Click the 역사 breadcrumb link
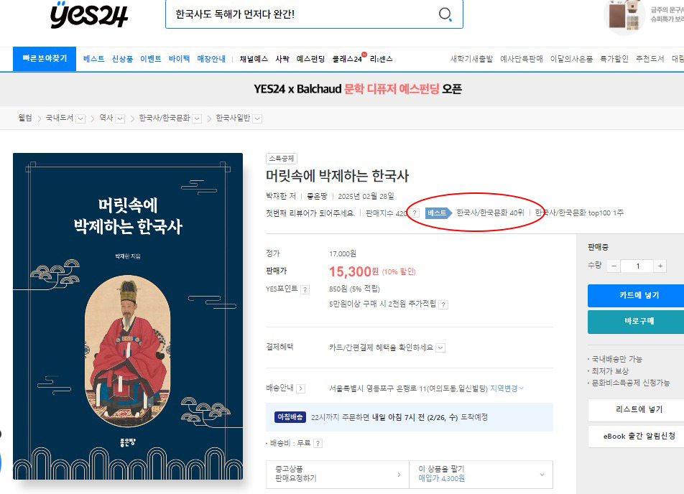Screen dimensions: 684x494 [106, 118]
